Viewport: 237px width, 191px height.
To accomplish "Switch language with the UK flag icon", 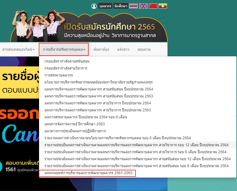I will [x=143, y=6].
